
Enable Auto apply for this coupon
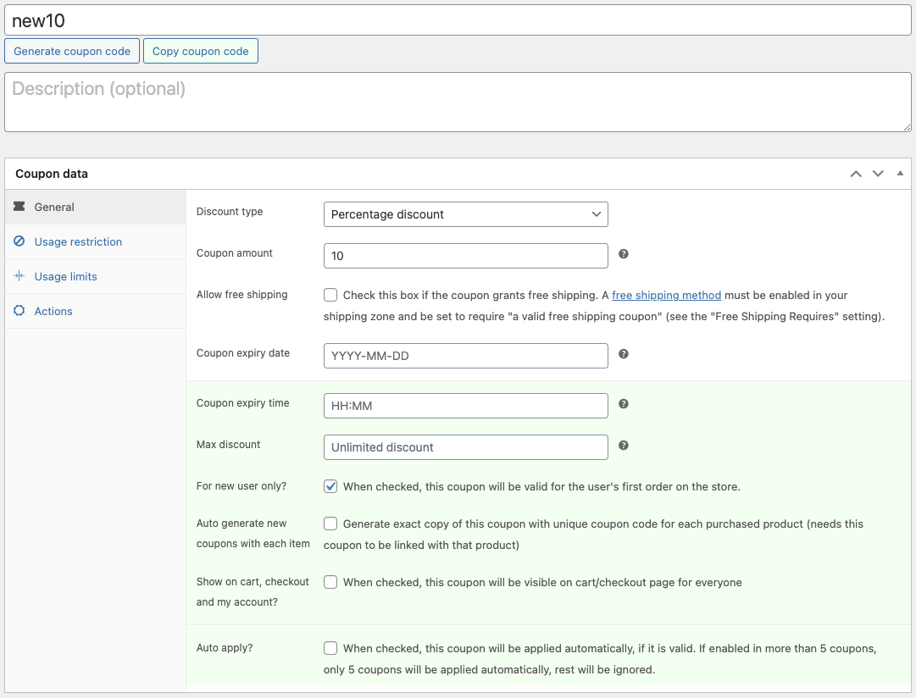point(330,647)
